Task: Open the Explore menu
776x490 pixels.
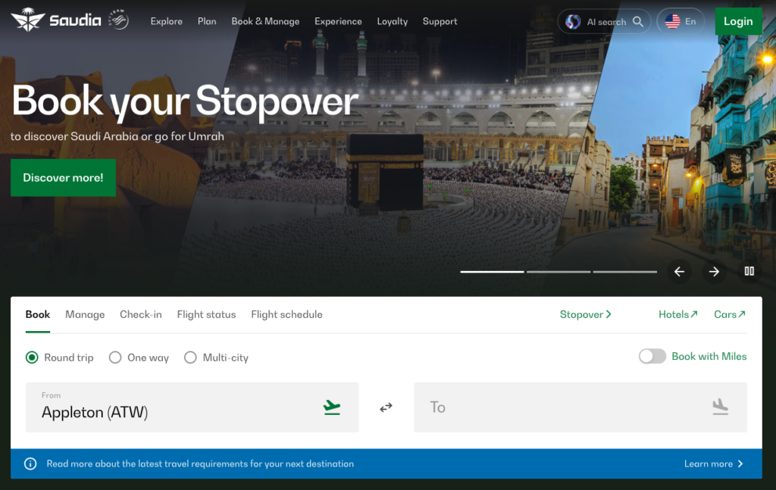Action: click(x=166, y=21)
